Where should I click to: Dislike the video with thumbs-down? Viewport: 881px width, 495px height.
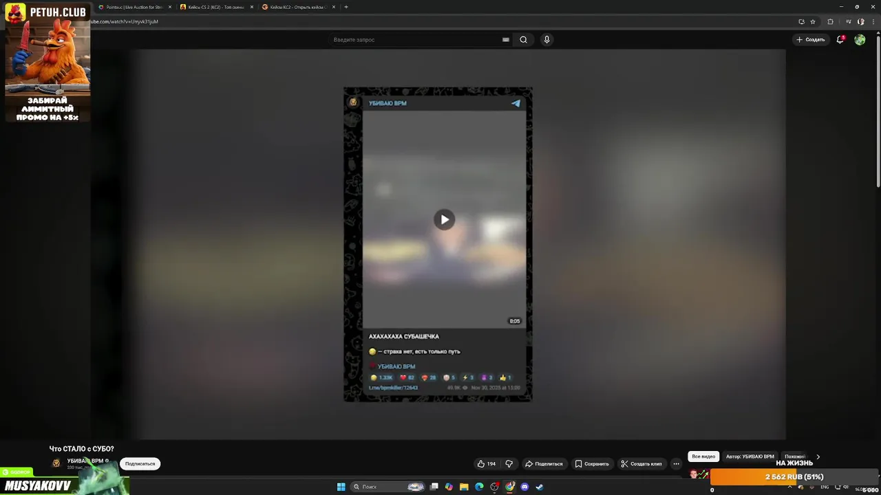tap(509, 463)
